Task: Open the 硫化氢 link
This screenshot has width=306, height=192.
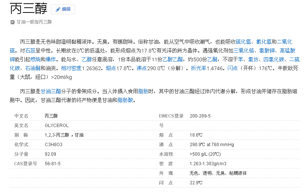Action: [243, 42]
